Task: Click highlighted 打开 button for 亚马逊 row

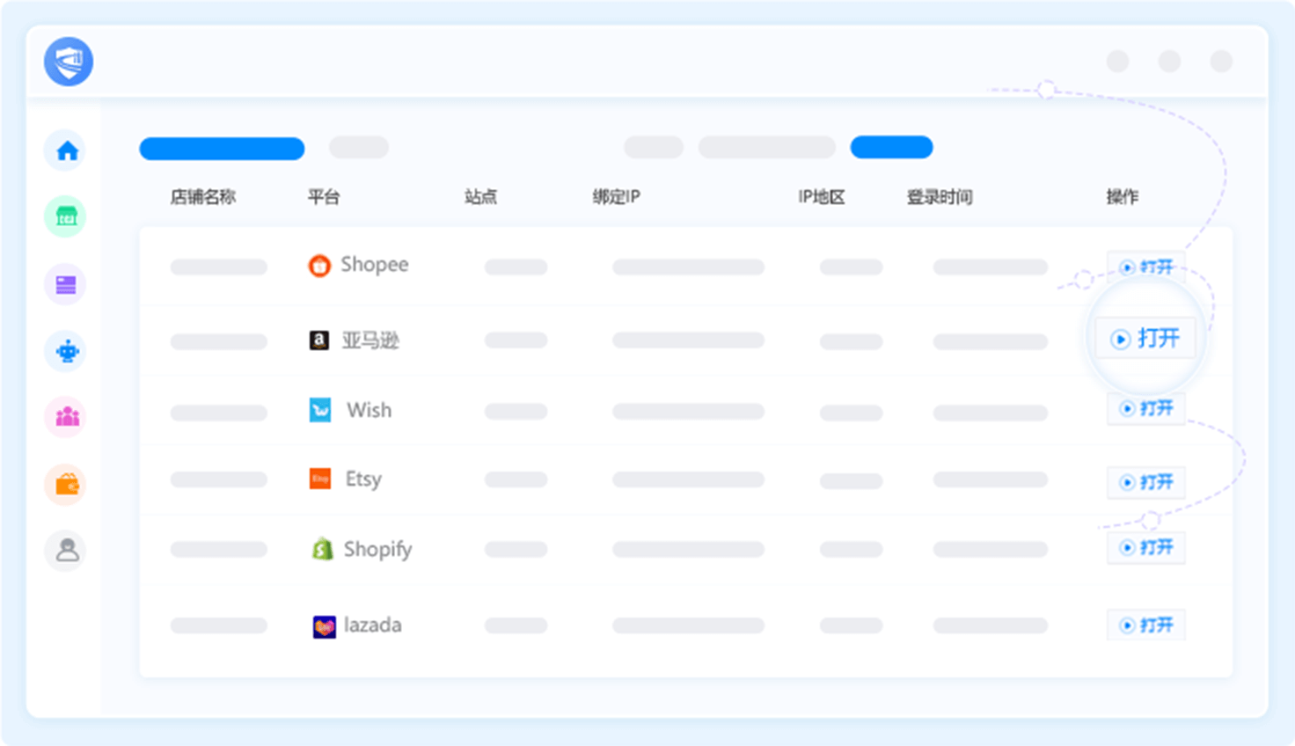Action: pos(1145,339)
